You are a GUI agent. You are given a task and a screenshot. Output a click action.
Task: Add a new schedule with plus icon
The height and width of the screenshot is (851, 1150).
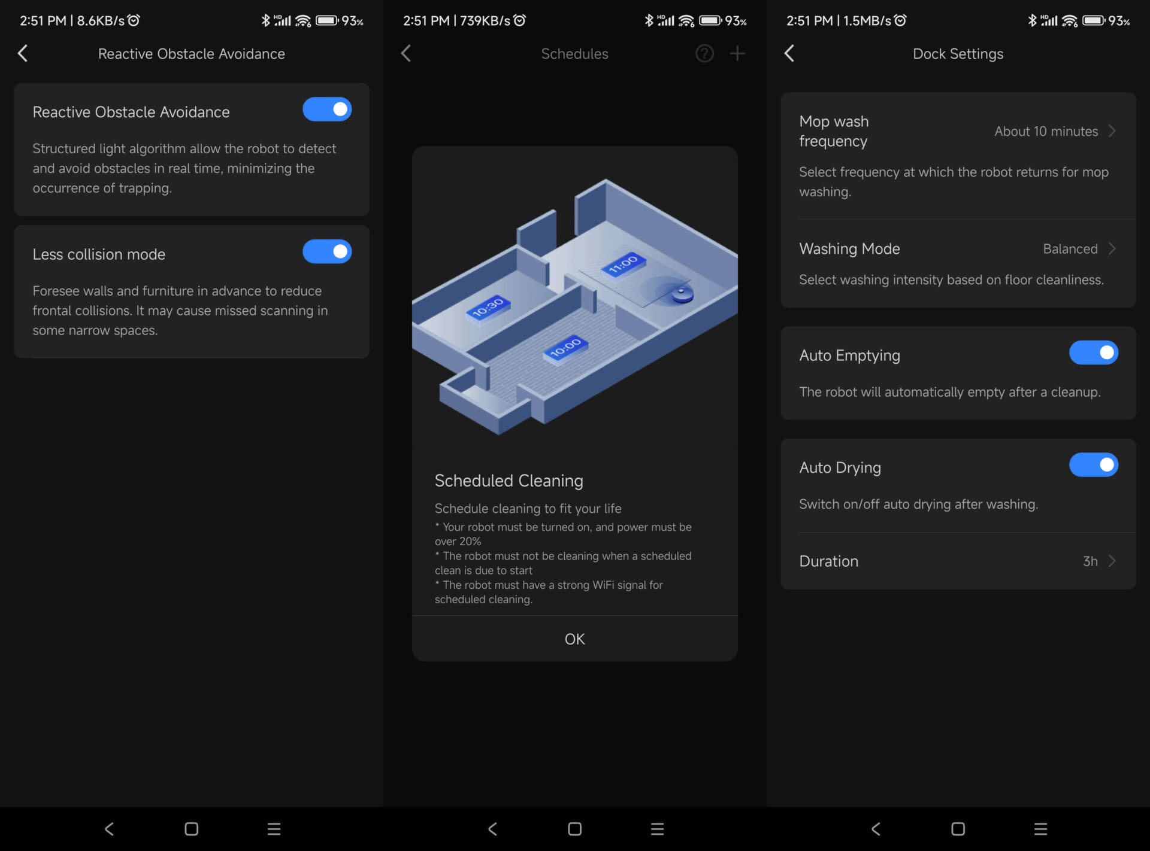pos(737,54)
